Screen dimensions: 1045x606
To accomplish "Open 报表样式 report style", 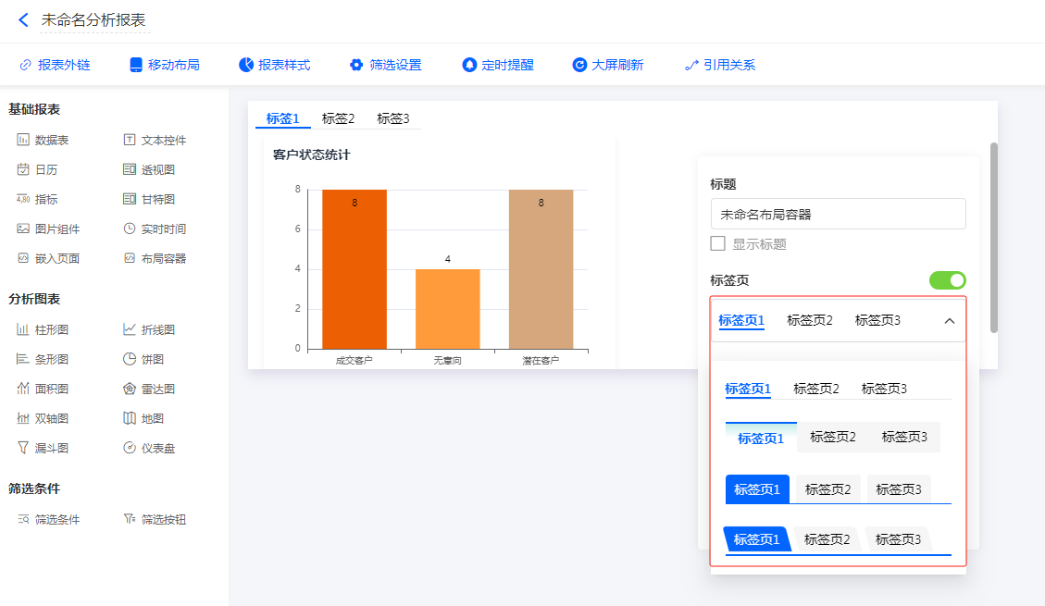I will tap(274, 65).
